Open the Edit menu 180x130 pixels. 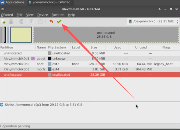tap(19, 15)
